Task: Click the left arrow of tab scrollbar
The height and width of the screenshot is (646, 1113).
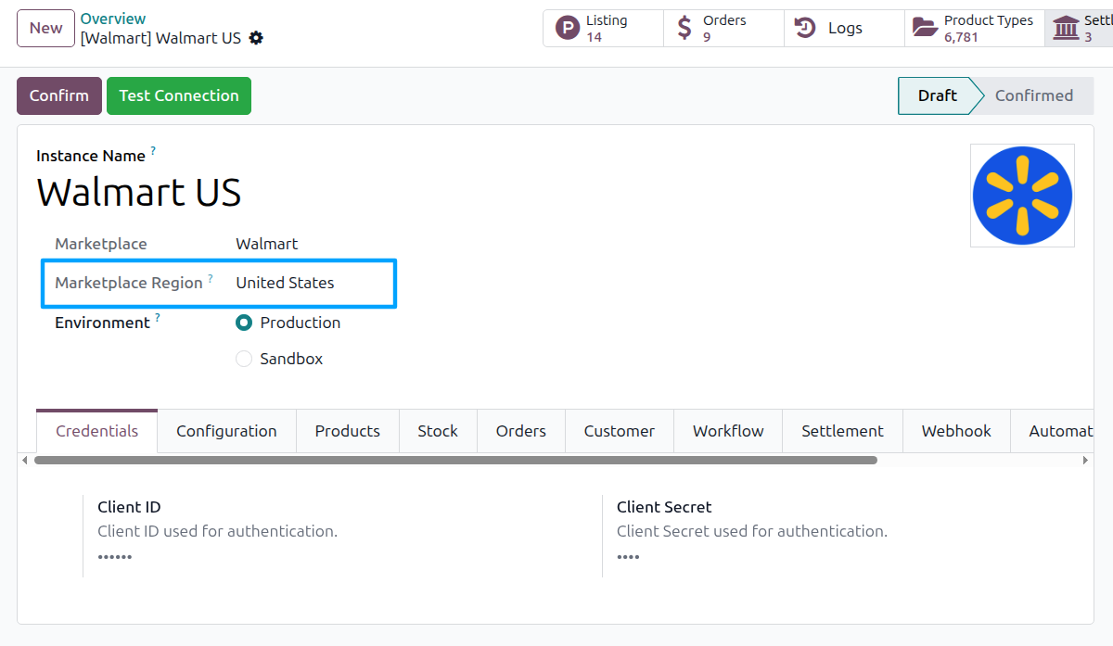Action: coord(24,460)
